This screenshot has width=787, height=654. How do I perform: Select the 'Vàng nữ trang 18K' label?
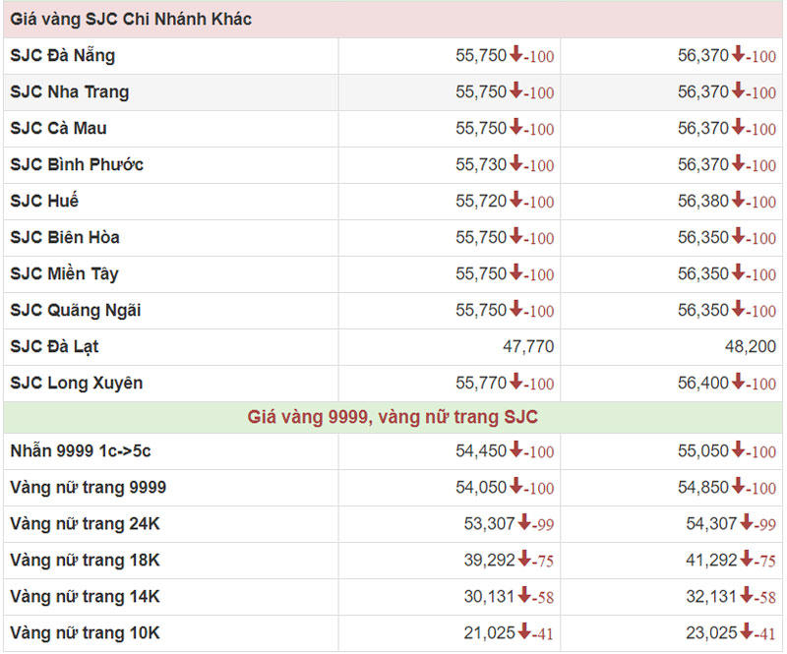[x=85, y=560]
